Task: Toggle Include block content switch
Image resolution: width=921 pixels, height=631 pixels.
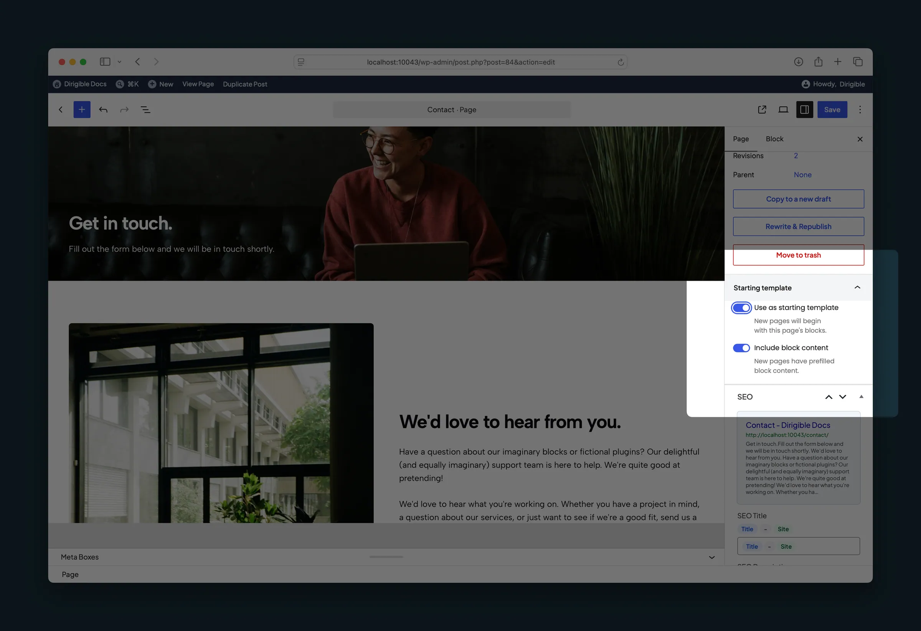Action: tap(741, 348)
